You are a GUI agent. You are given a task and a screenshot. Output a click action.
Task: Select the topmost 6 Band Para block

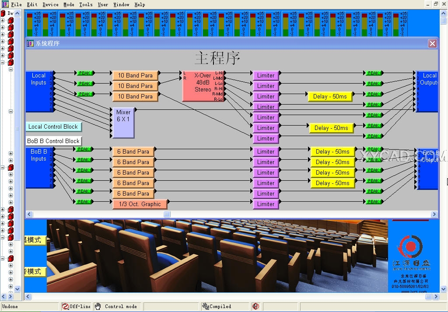point(133,151)
